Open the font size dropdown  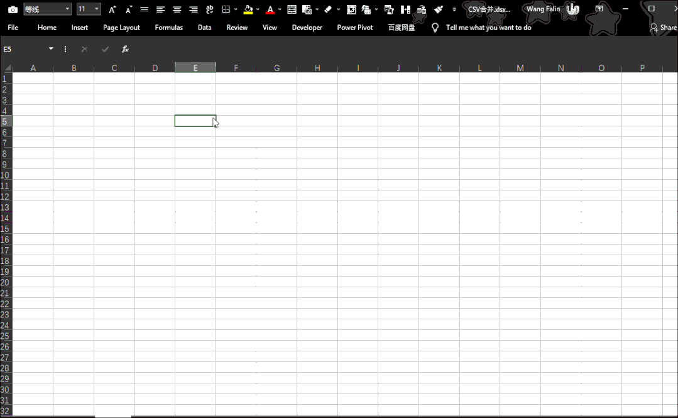(x=96, y=9)
